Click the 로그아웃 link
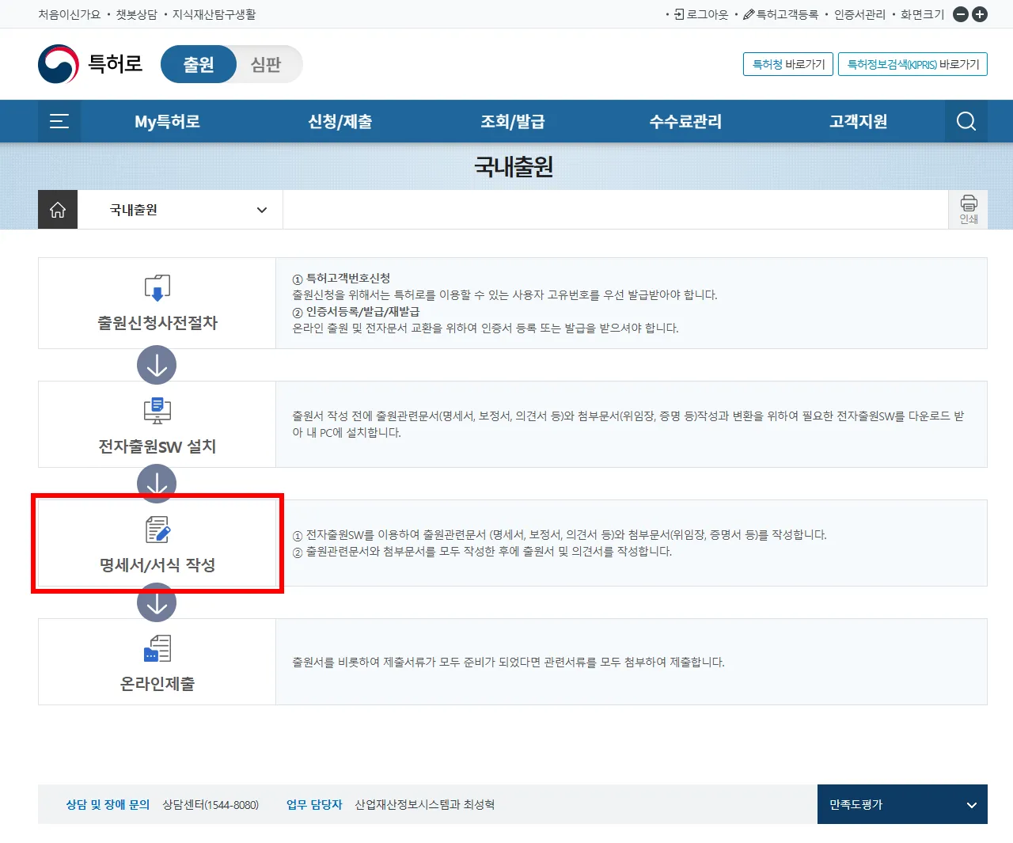 coord(701,14)
